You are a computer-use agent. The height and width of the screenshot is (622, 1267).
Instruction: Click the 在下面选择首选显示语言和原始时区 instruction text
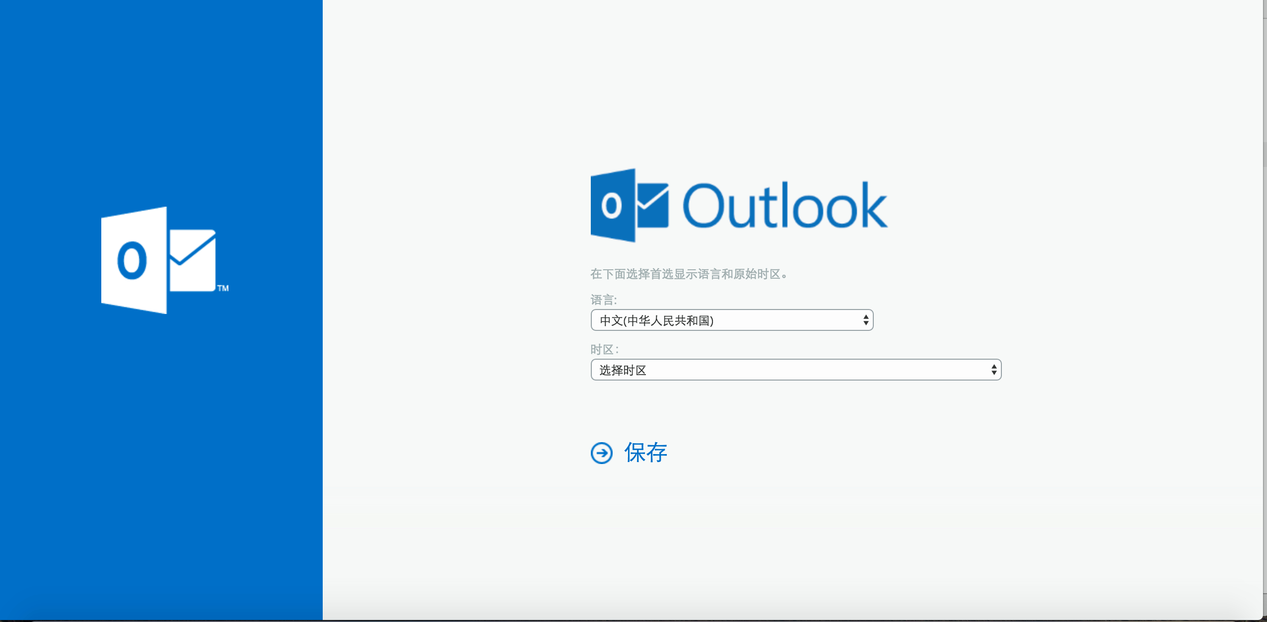pyautogui.click(x=689, y=274)
